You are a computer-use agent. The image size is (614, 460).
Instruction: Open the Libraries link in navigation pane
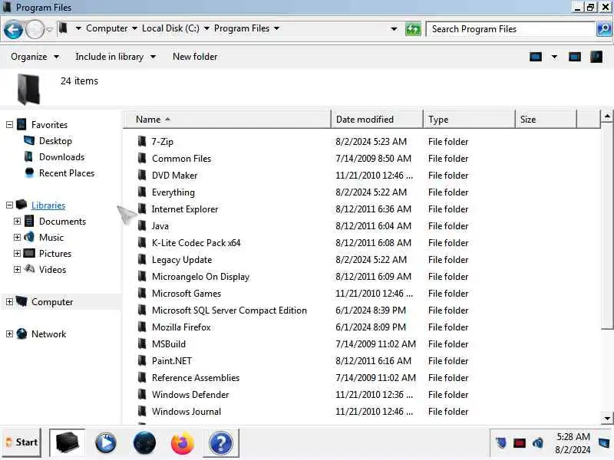tap(48, 205)
